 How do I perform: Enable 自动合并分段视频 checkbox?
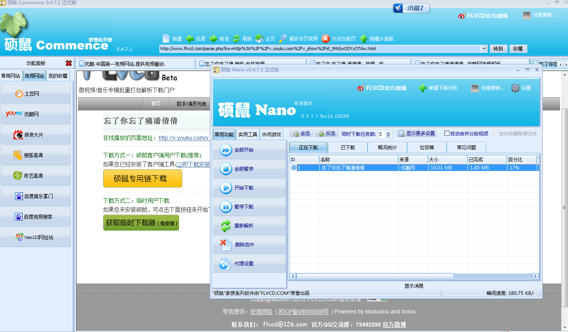[x=447, y=133]
